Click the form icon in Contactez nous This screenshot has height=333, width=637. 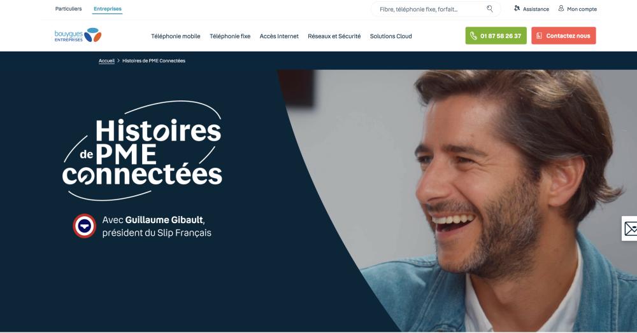tap(539, 36)
